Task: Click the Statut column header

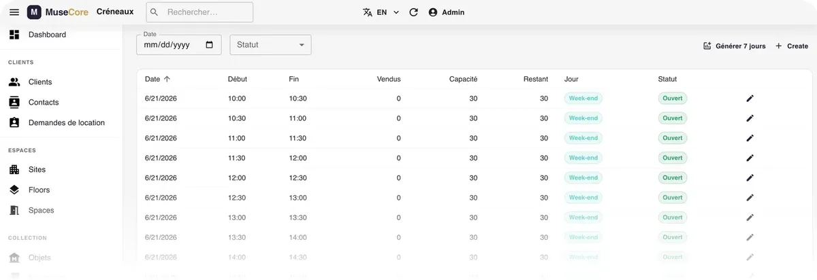Action: click(668, 79)
